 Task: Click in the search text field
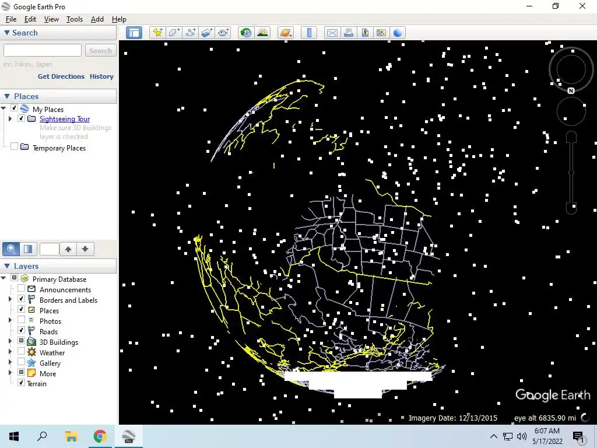(42, 50)
